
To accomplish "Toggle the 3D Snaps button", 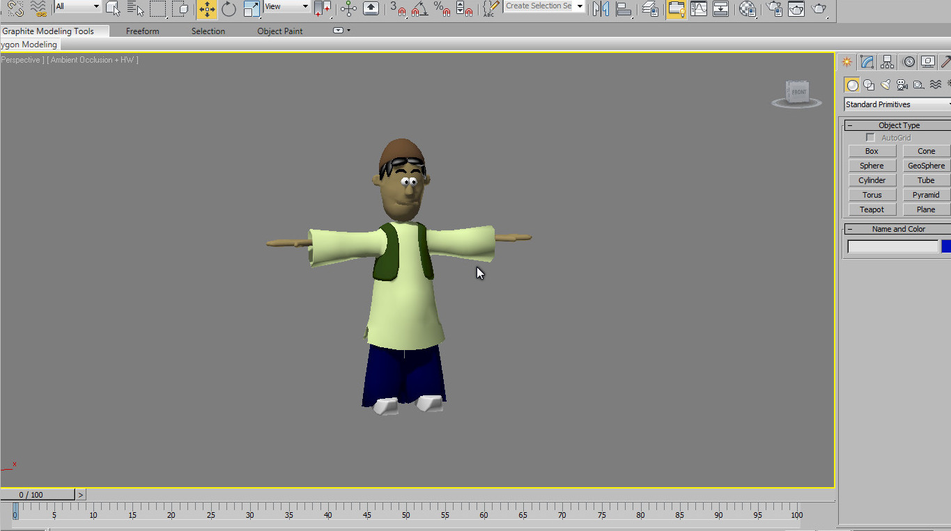I will (398, 8).
